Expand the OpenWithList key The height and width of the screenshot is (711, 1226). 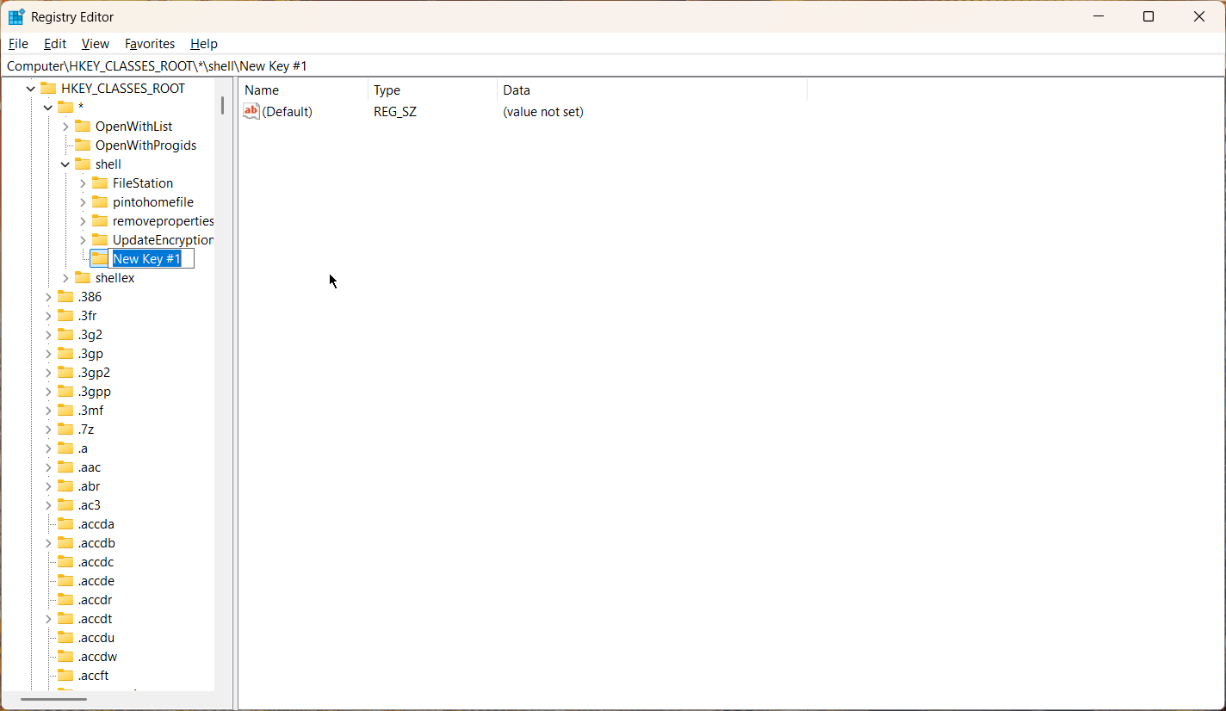(65, 127)
